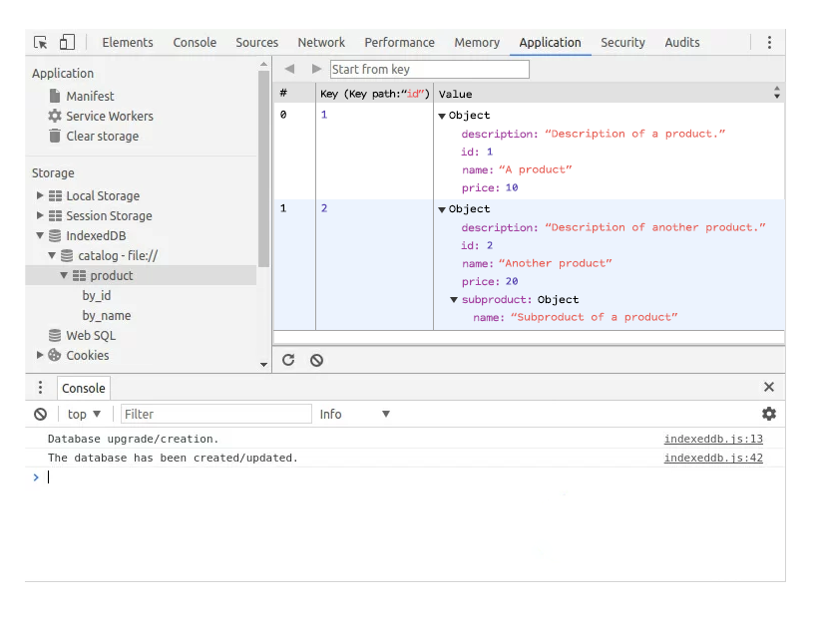Switch to the Console tab in top bar
The image size is (818, 623).
point(195,42)
